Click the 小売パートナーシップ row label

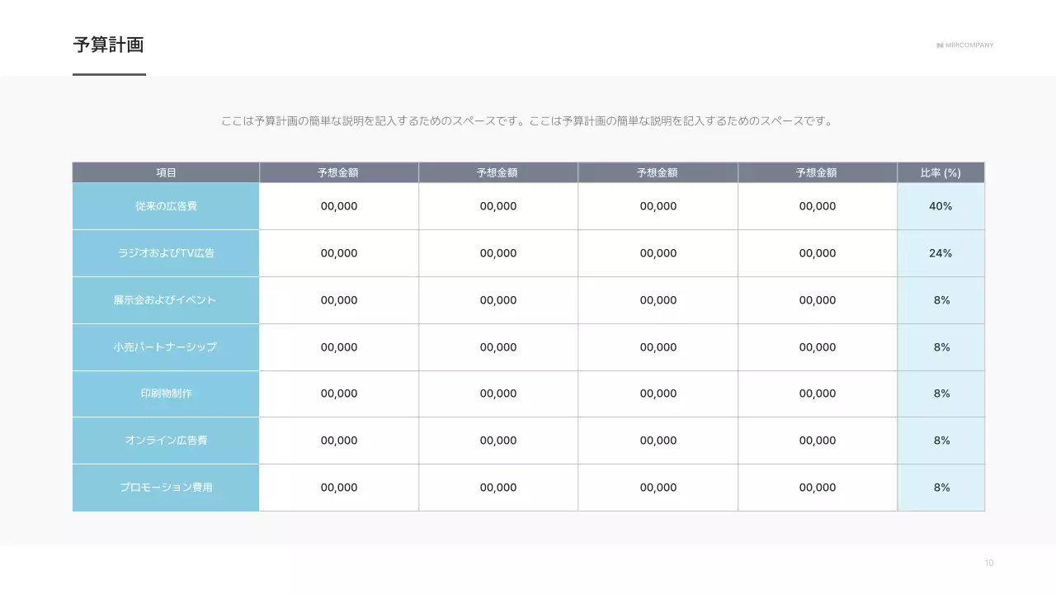coord(166,347)
